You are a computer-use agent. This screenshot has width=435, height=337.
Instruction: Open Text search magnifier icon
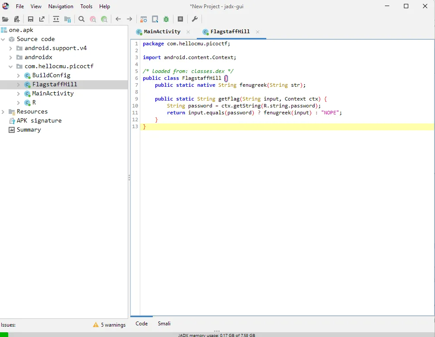pyautogui.click(x=81, y=19)
